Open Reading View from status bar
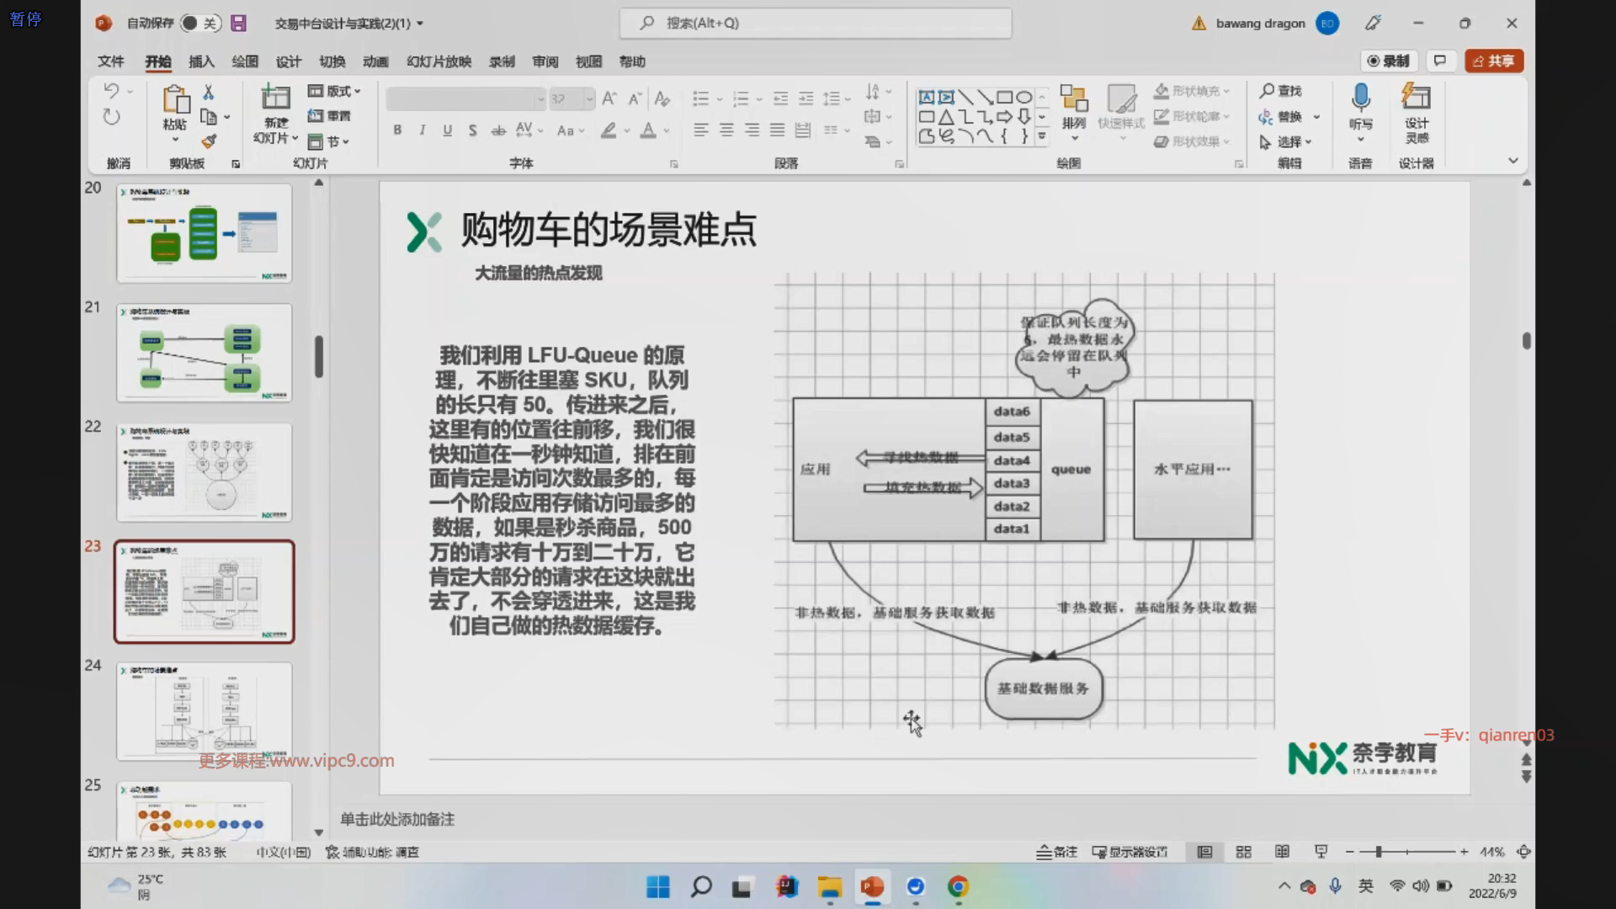This screenshot has width=1616, height=909. pyautogui.click(x=1282, y=852)
